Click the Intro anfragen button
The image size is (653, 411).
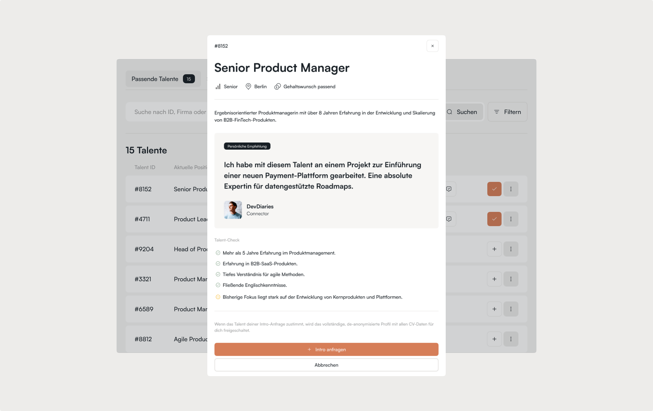tap(326, 349)
